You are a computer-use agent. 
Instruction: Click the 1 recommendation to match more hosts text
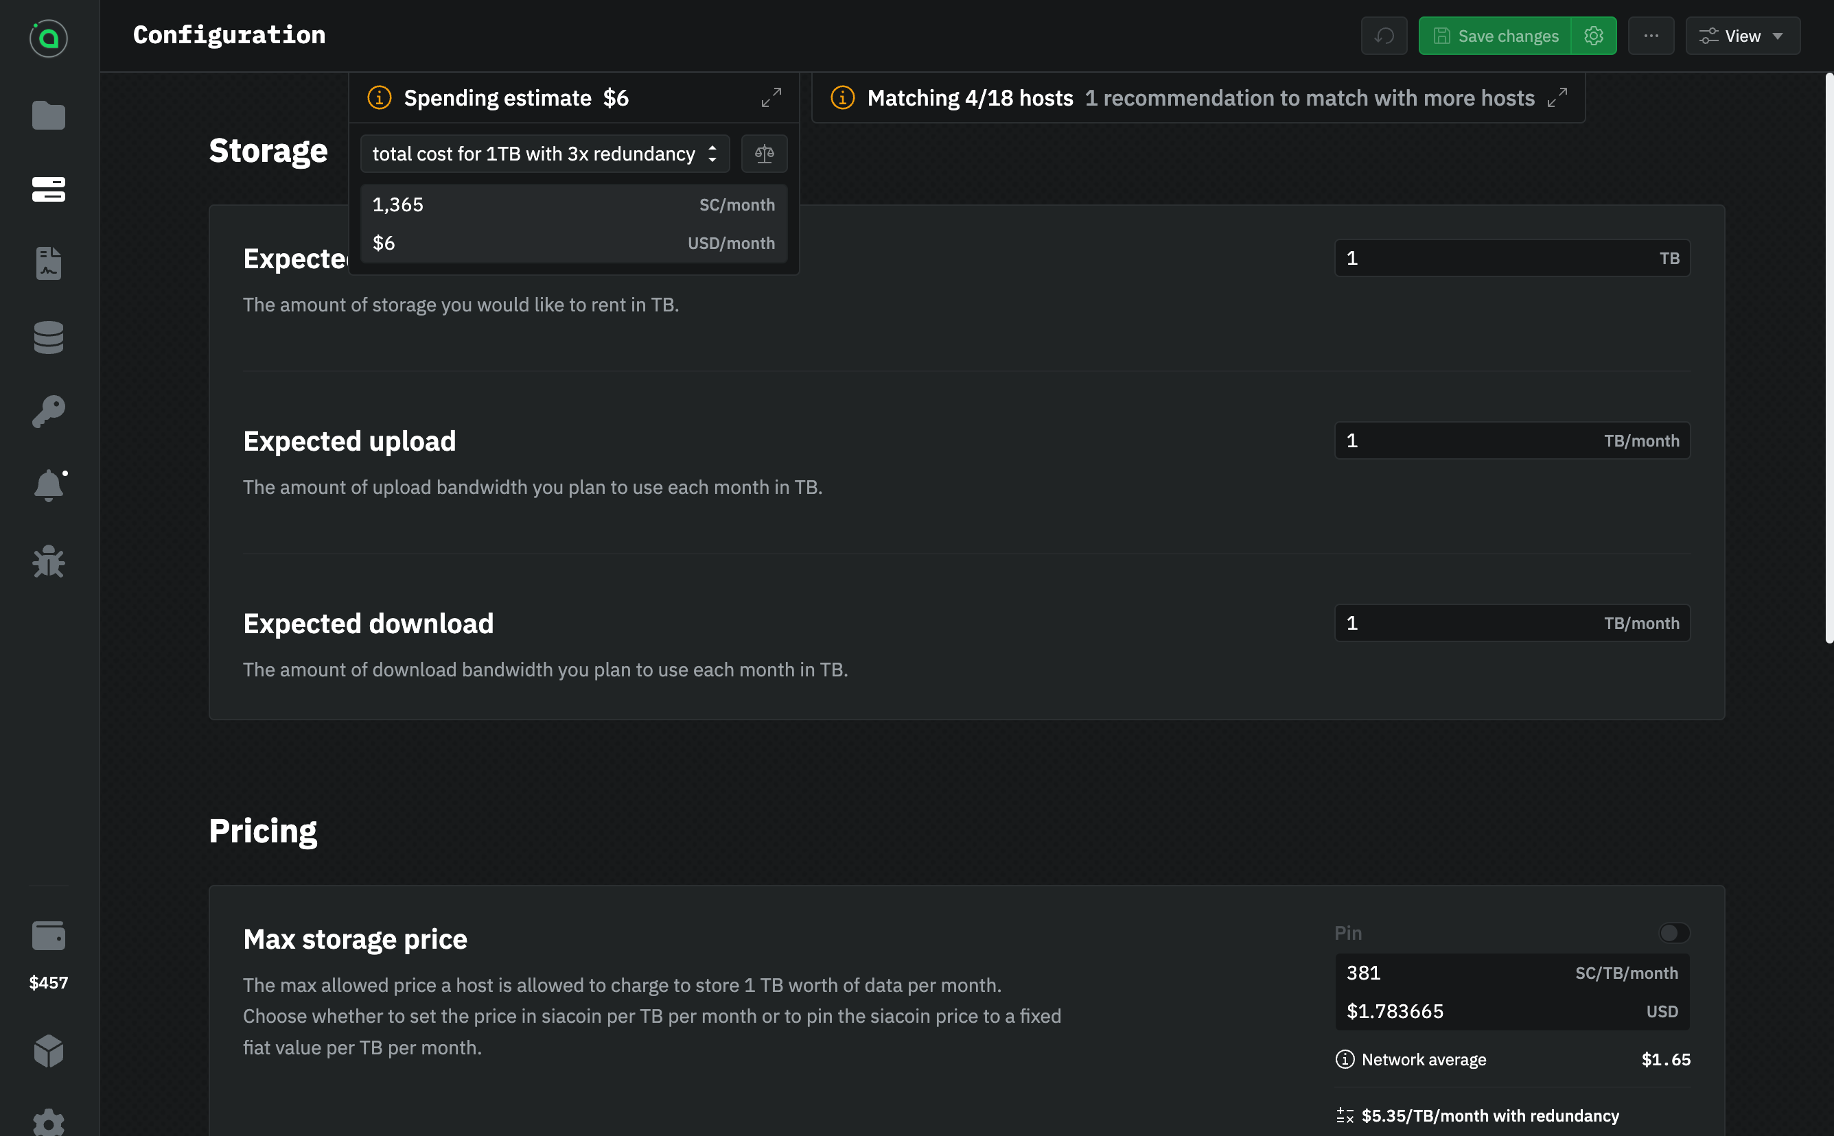(1310, 97)
